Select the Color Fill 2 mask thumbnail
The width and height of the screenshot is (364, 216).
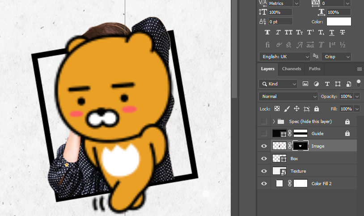click(x=301, y=183)
